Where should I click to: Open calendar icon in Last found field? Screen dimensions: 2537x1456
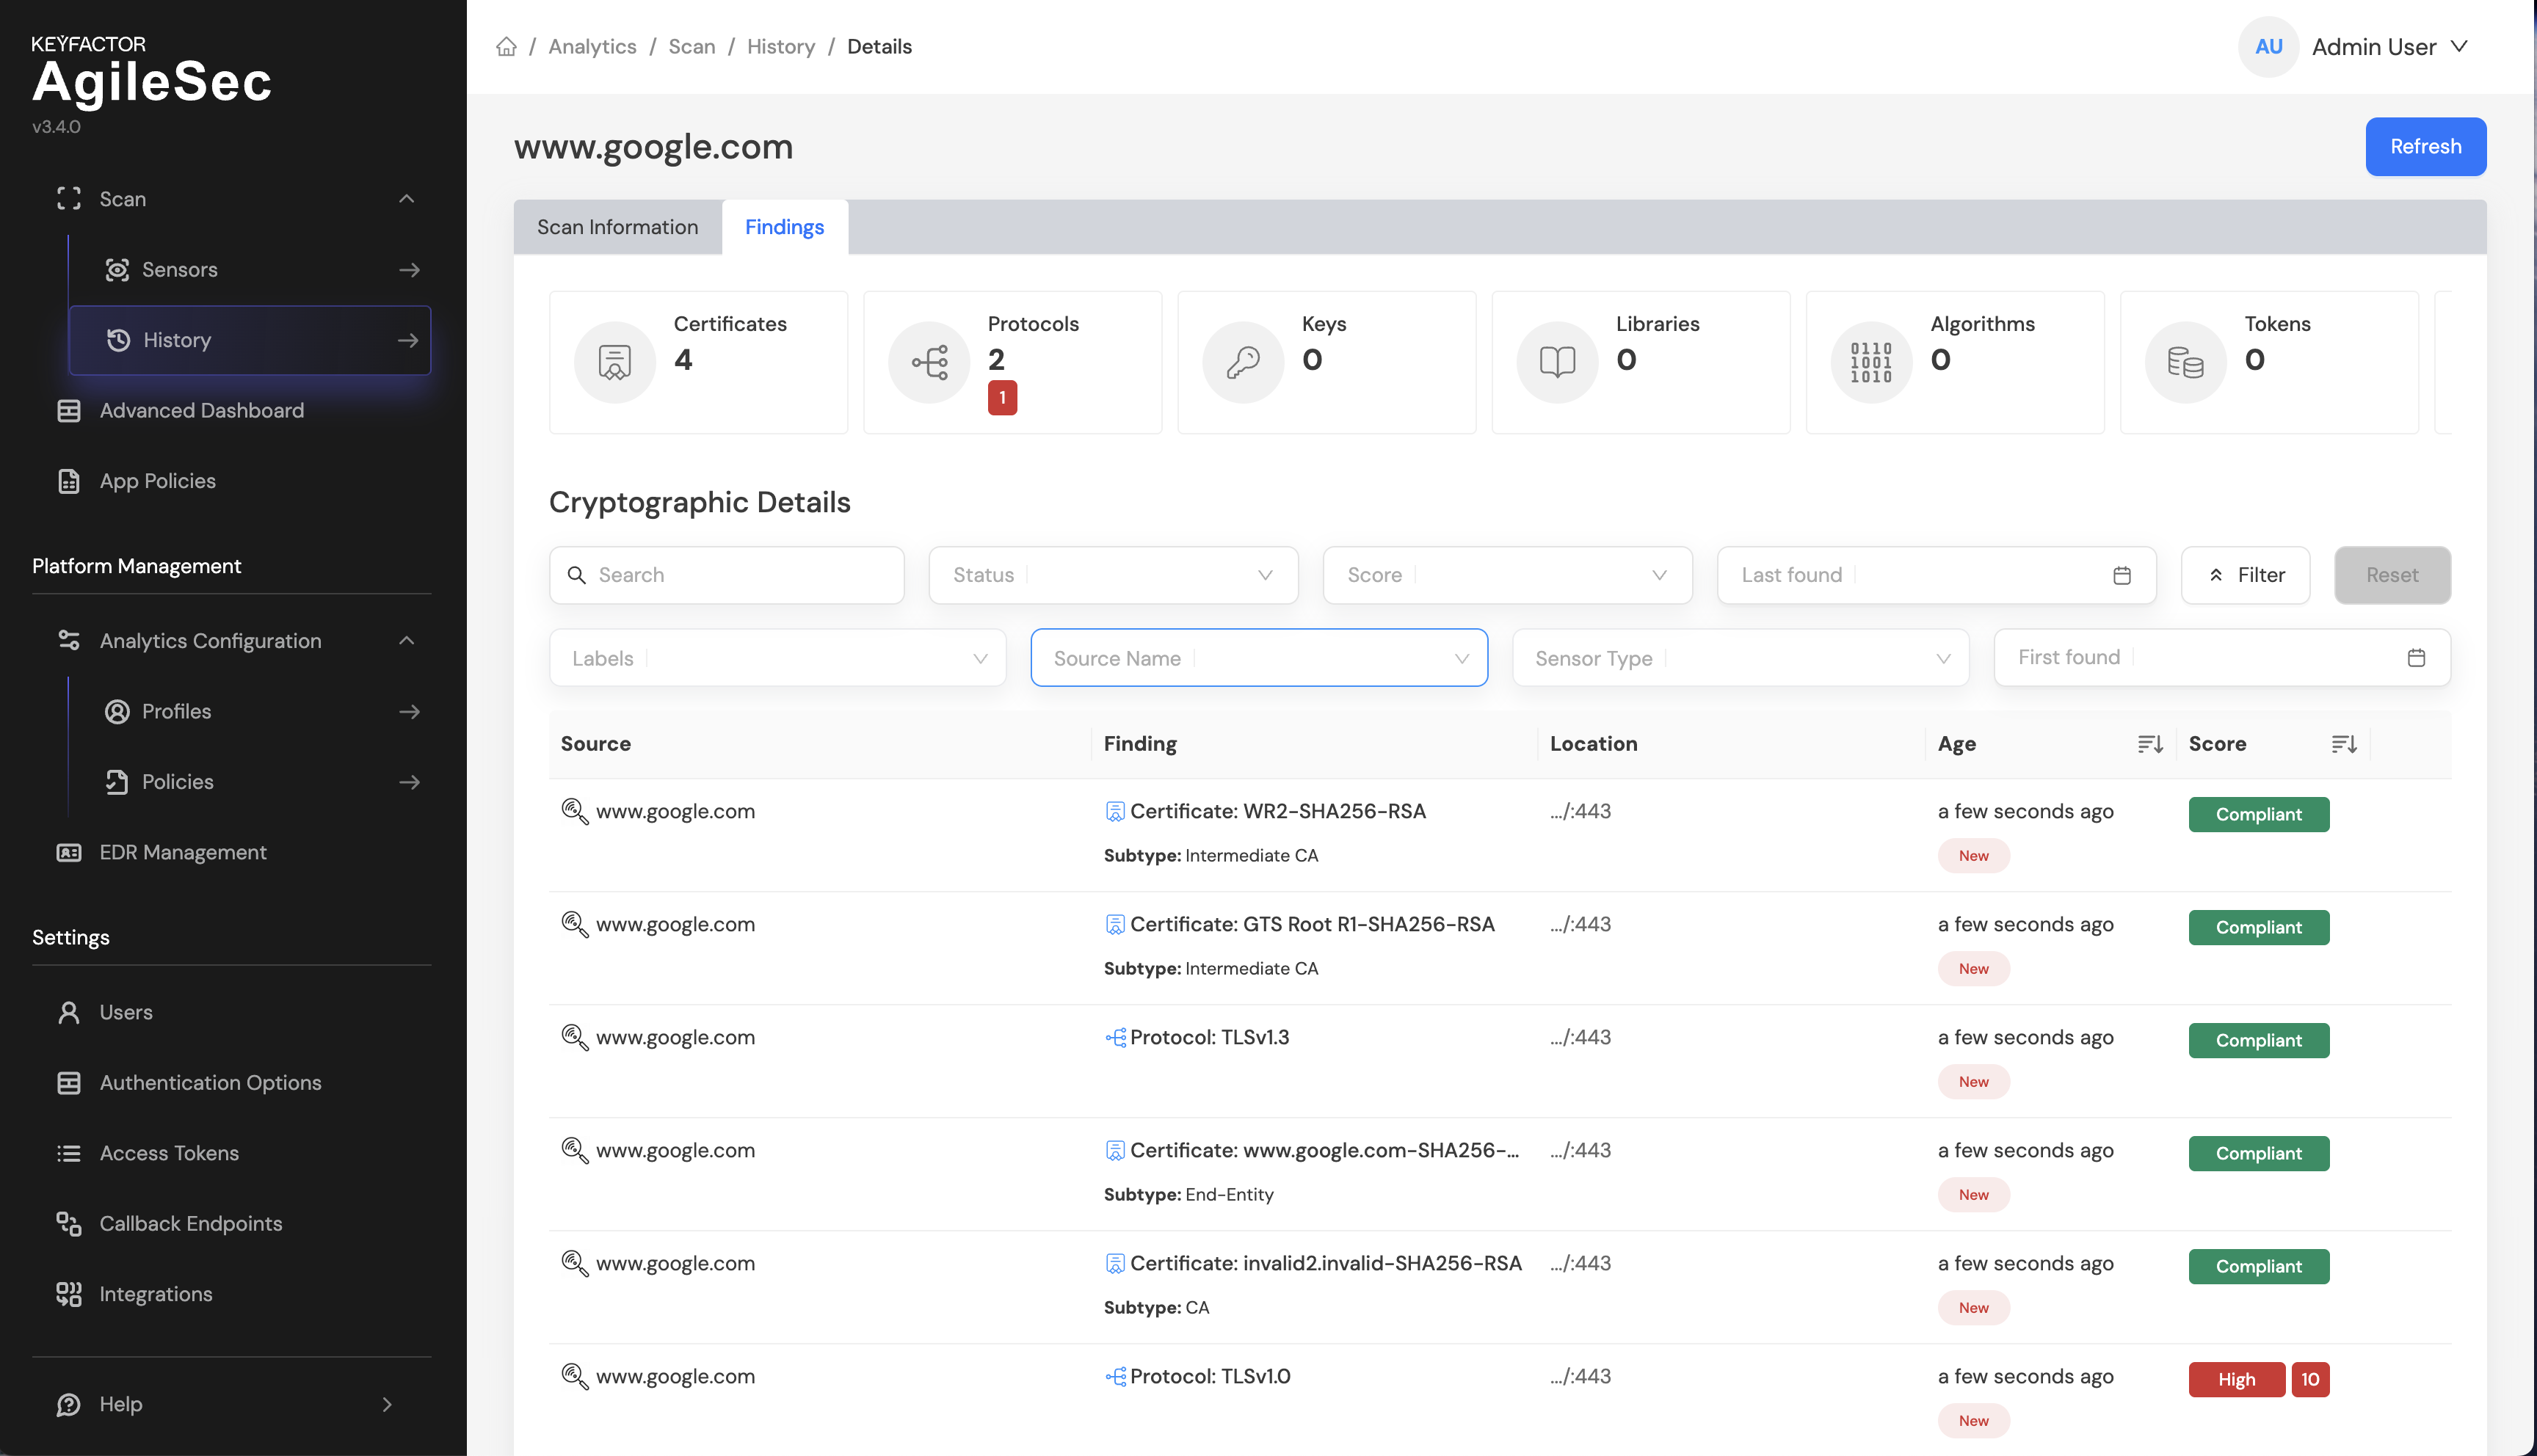[2121, 575]
